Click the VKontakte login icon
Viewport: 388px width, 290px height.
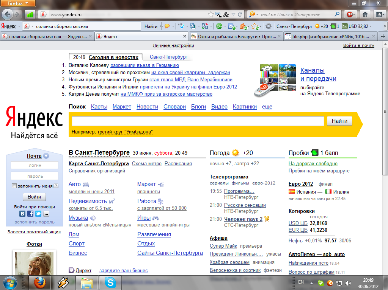point(22,214)
